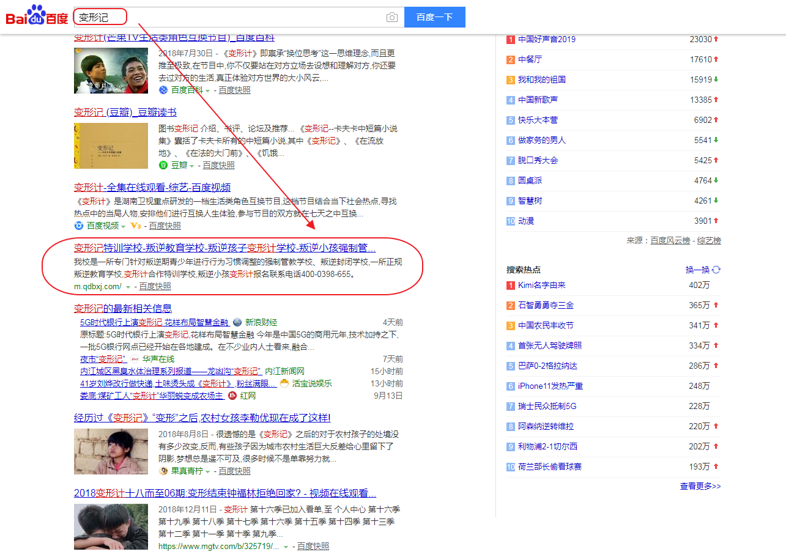Open 变形记 (豆瓣) 豆瓣读书 result
786x557 pixels.
point(125,113)
